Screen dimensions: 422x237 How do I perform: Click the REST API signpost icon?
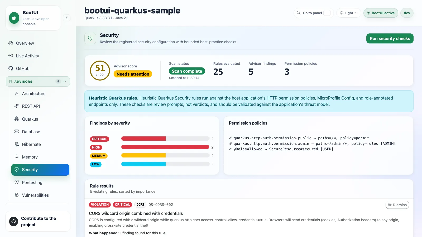click(x=17, y=106)
